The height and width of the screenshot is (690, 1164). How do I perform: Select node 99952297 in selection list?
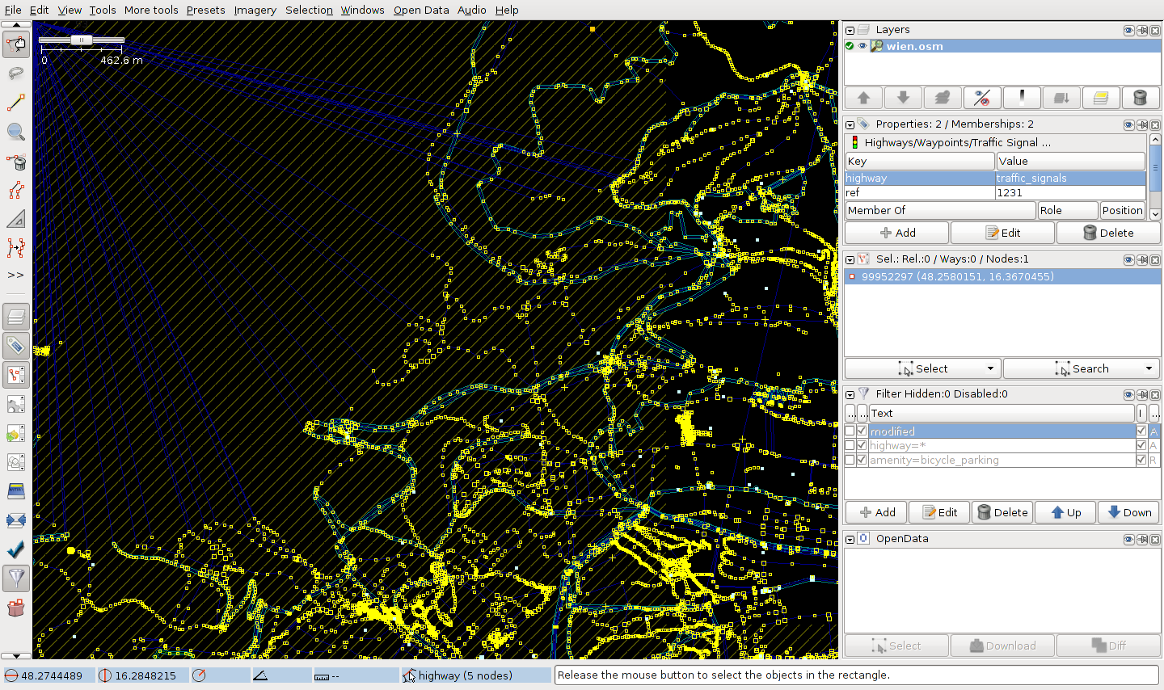tap(1002, 276)
